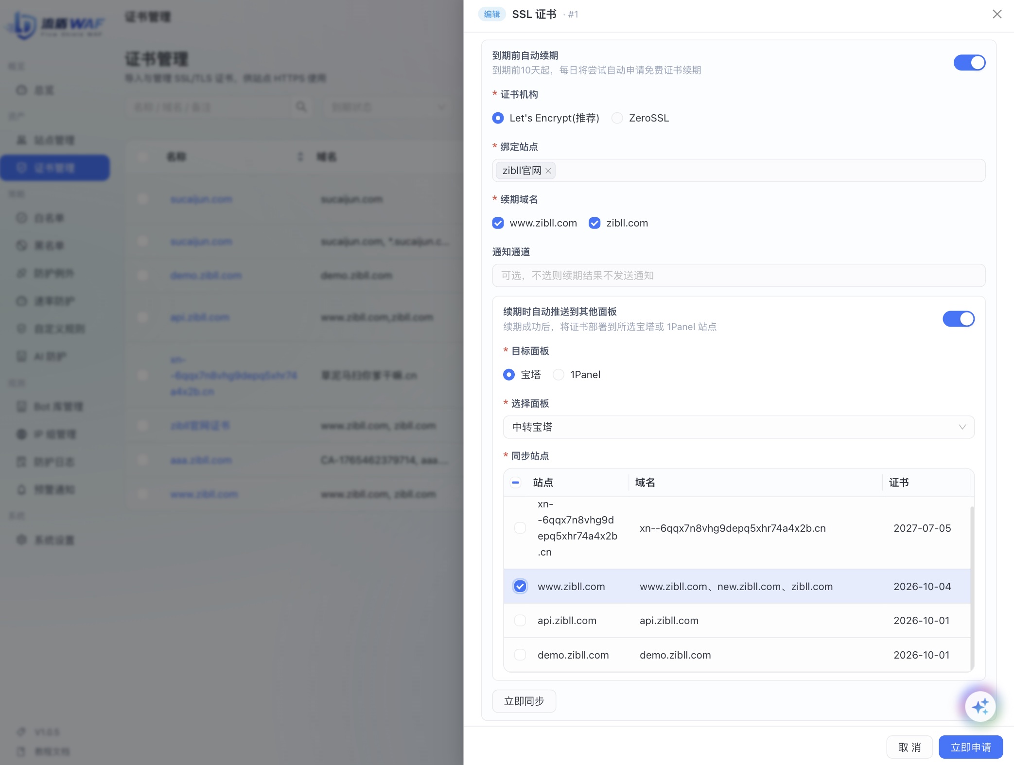
Task: Expand the 选择面板 dropdown showing 中转宝塔
Action: point(738,427)
